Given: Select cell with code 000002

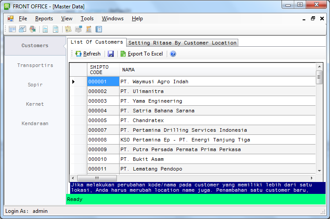Looking at the screenshot, I should [103, 91].
